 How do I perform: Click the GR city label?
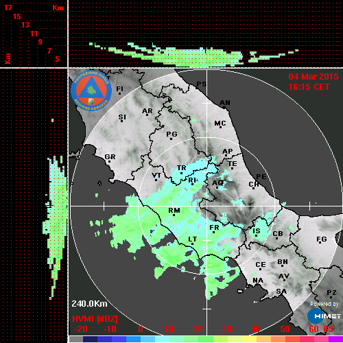coord(110,157)
